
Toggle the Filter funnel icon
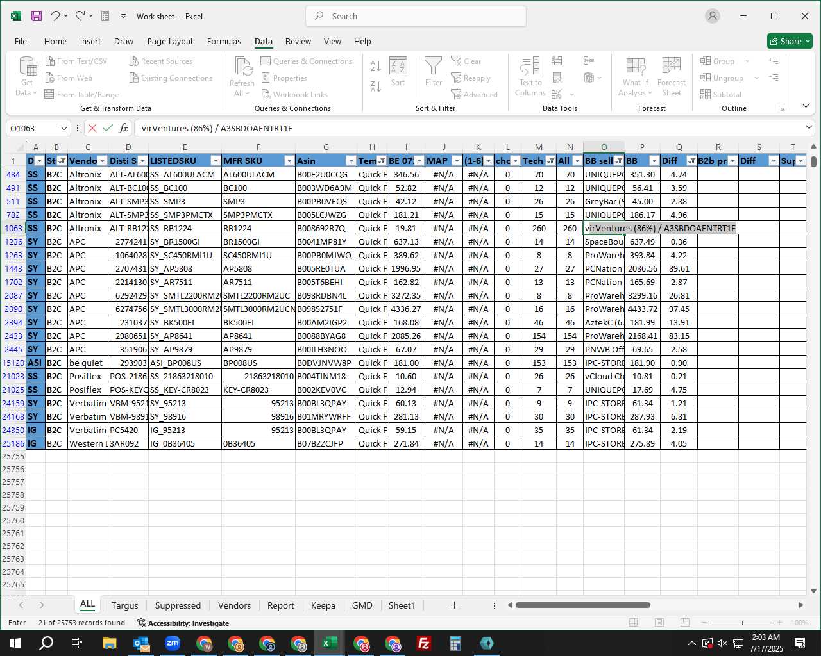point(434,71)
